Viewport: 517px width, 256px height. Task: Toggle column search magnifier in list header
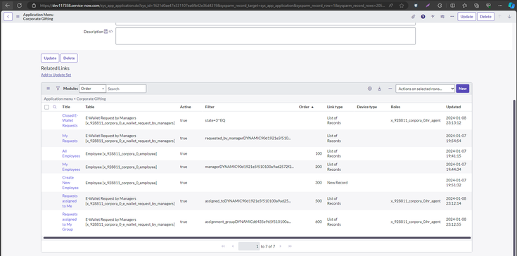[55, 107]
